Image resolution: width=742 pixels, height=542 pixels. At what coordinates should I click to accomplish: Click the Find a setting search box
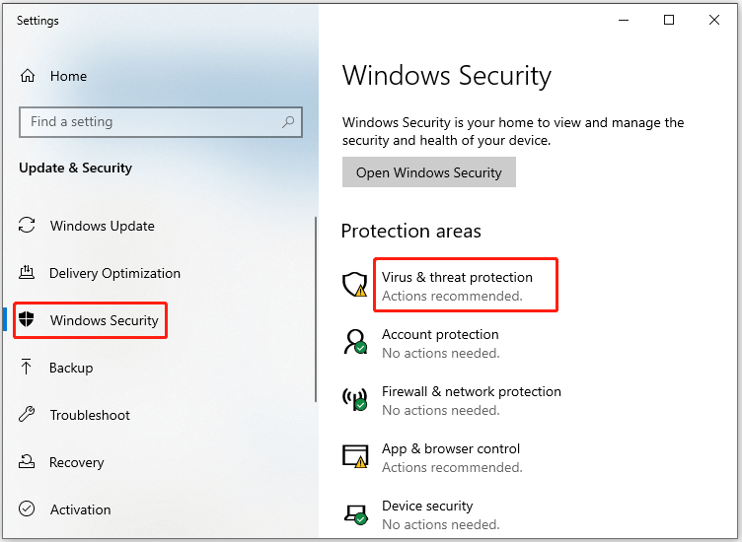coord(148,122)
